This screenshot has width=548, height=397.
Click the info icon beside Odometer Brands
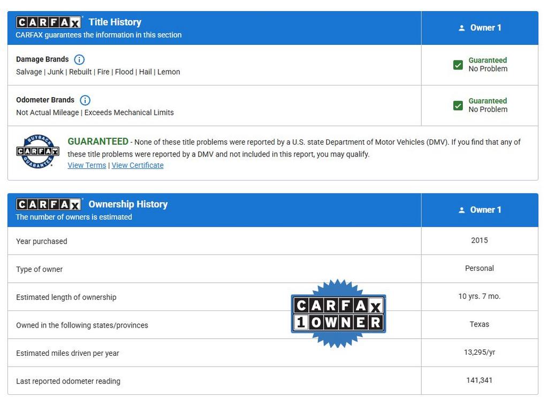(85, 100)
